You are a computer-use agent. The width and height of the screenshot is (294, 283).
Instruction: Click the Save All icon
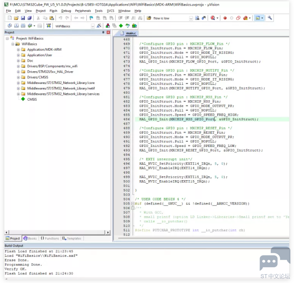[29, 18]
